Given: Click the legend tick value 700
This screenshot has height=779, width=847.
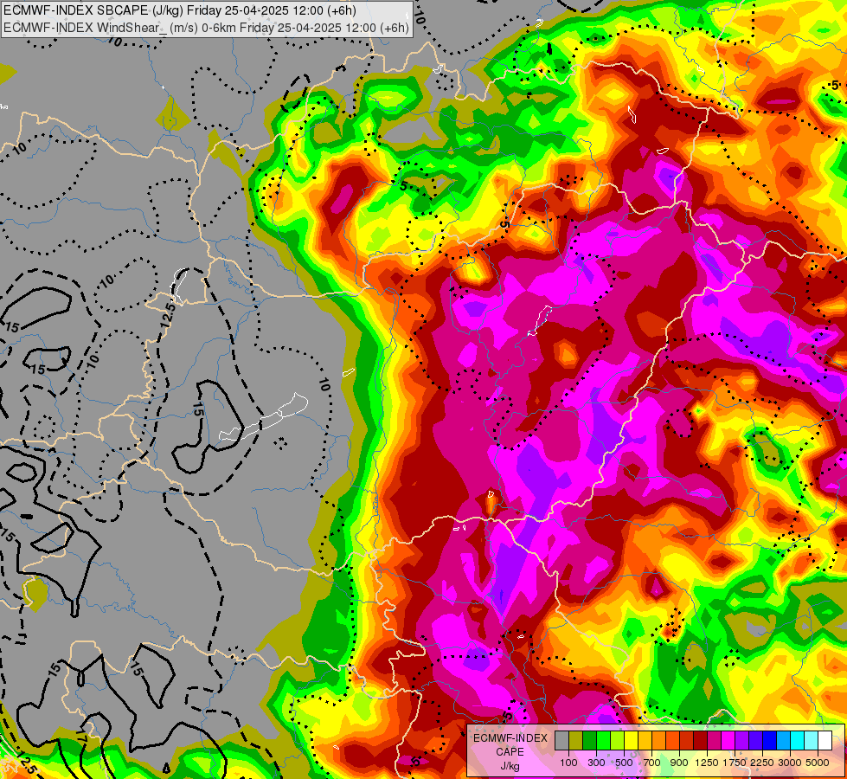Looking at the screenshot, I should [652, 763].
